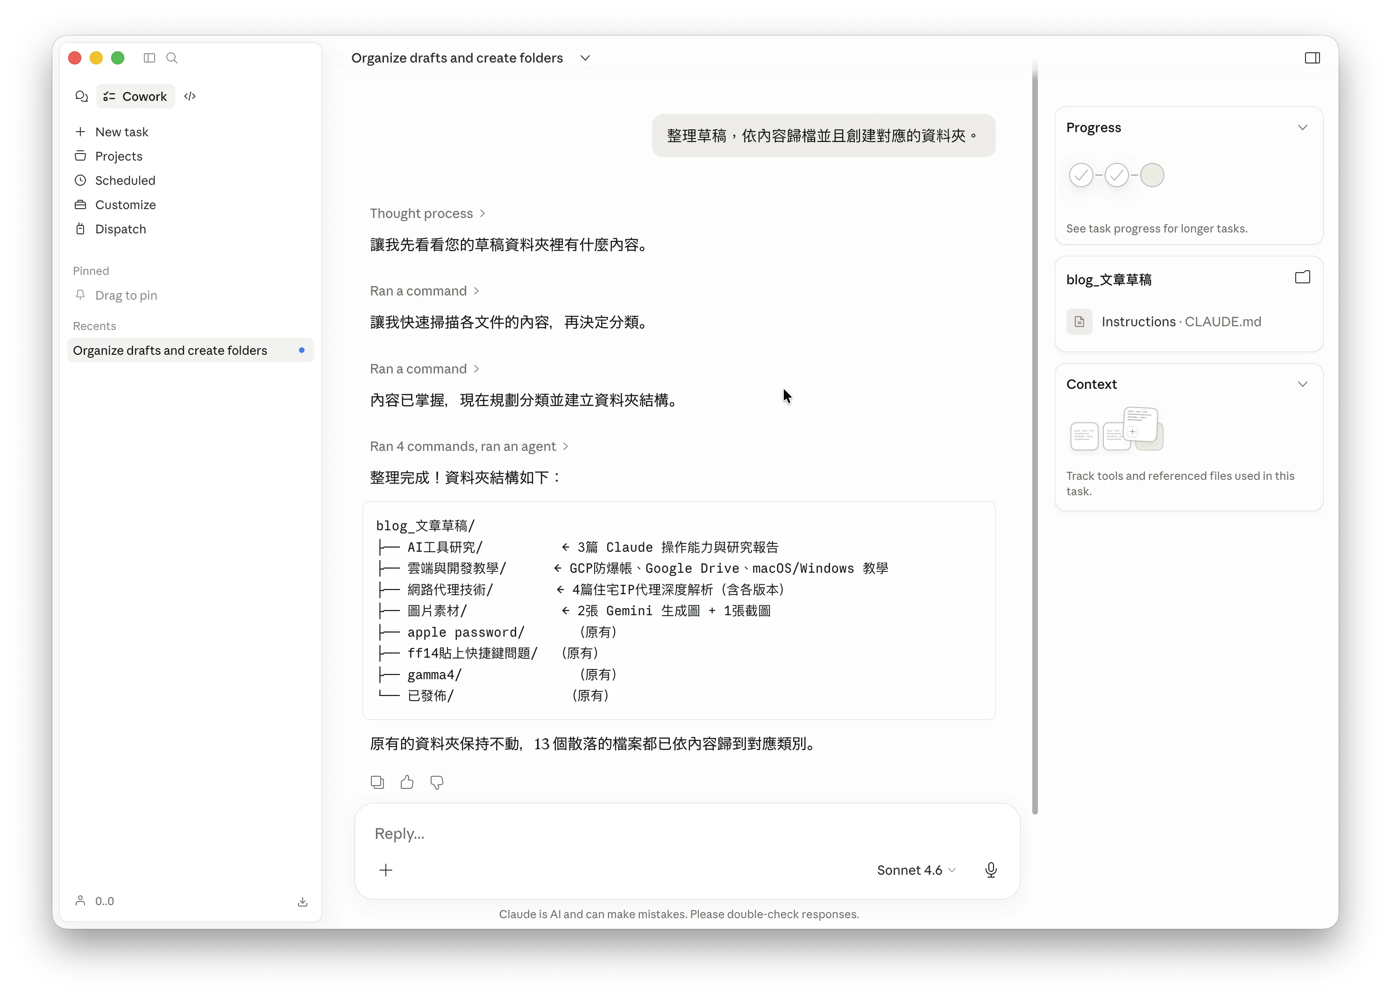Click the Recents section label
Image resolution: width=1391 pixels, height=998 pixels.
[x=94, y=326]
